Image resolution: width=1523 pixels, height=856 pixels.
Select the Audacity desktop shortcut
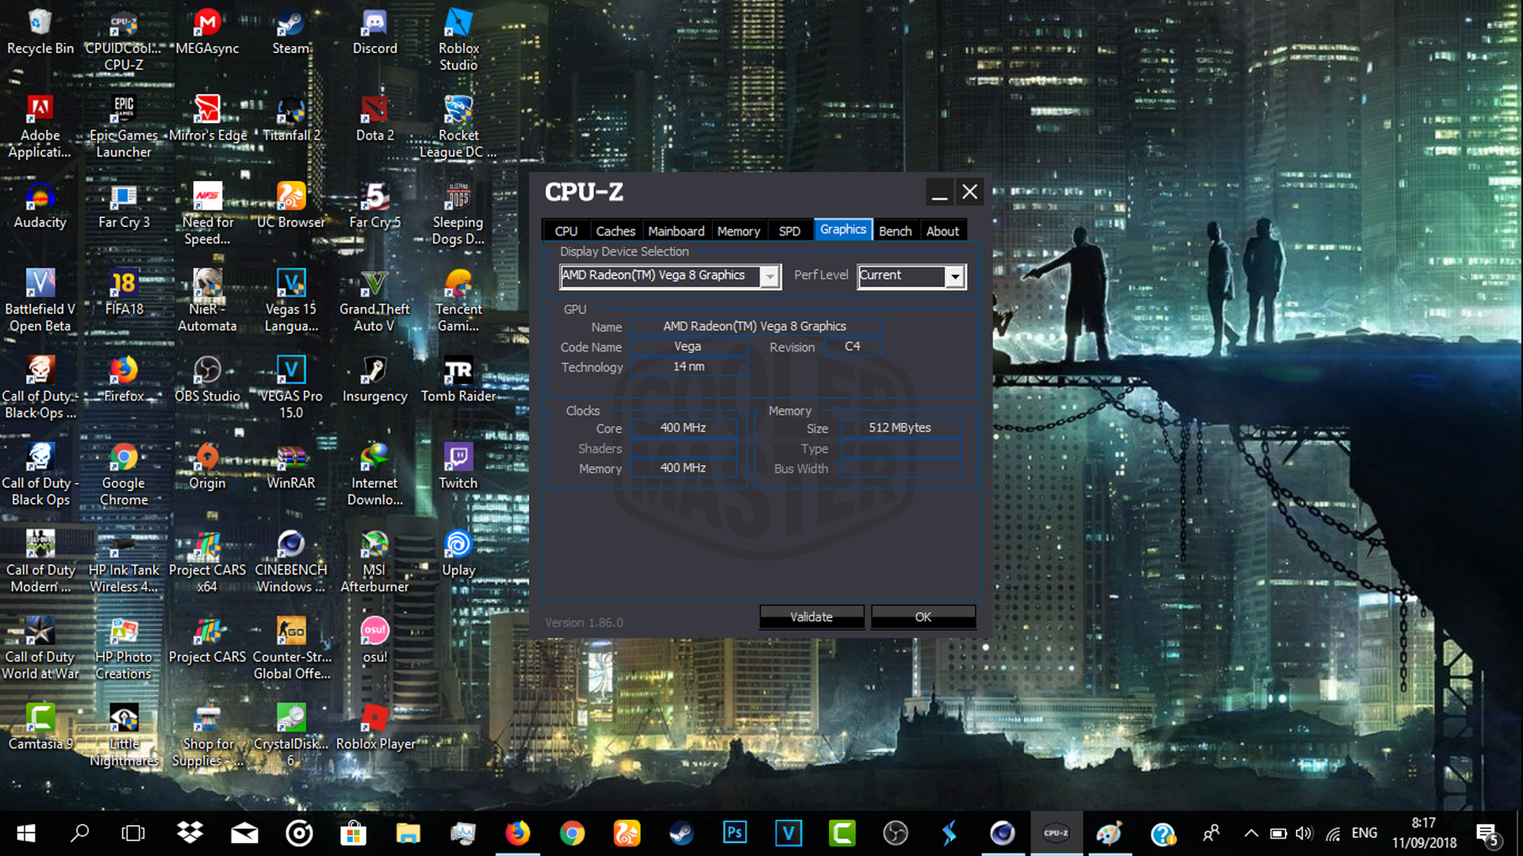tap(40, 205)
